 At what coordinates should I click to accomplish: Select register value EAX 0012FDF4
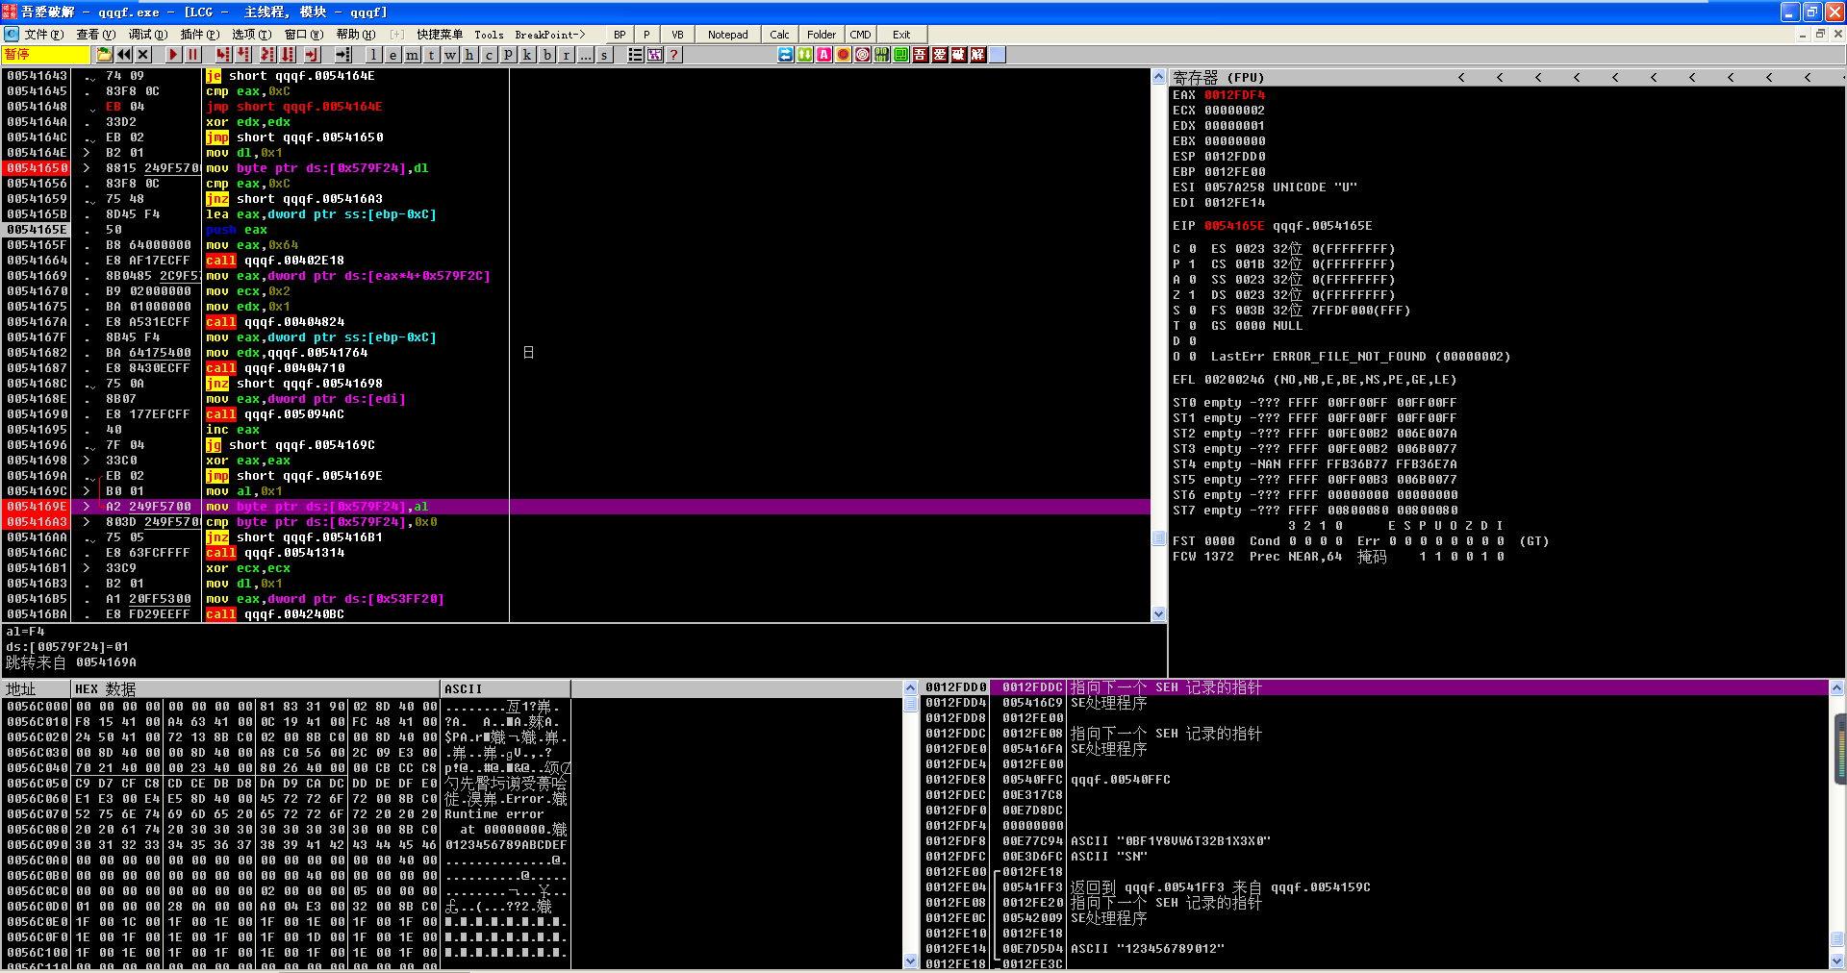[1234, 95]
